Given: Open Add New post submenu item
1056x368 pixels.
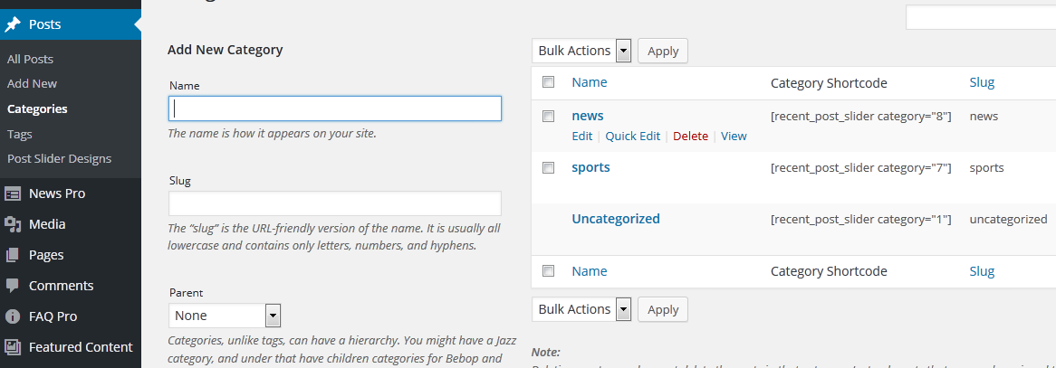Looking at the screenshot, I should tap(32, 84).
